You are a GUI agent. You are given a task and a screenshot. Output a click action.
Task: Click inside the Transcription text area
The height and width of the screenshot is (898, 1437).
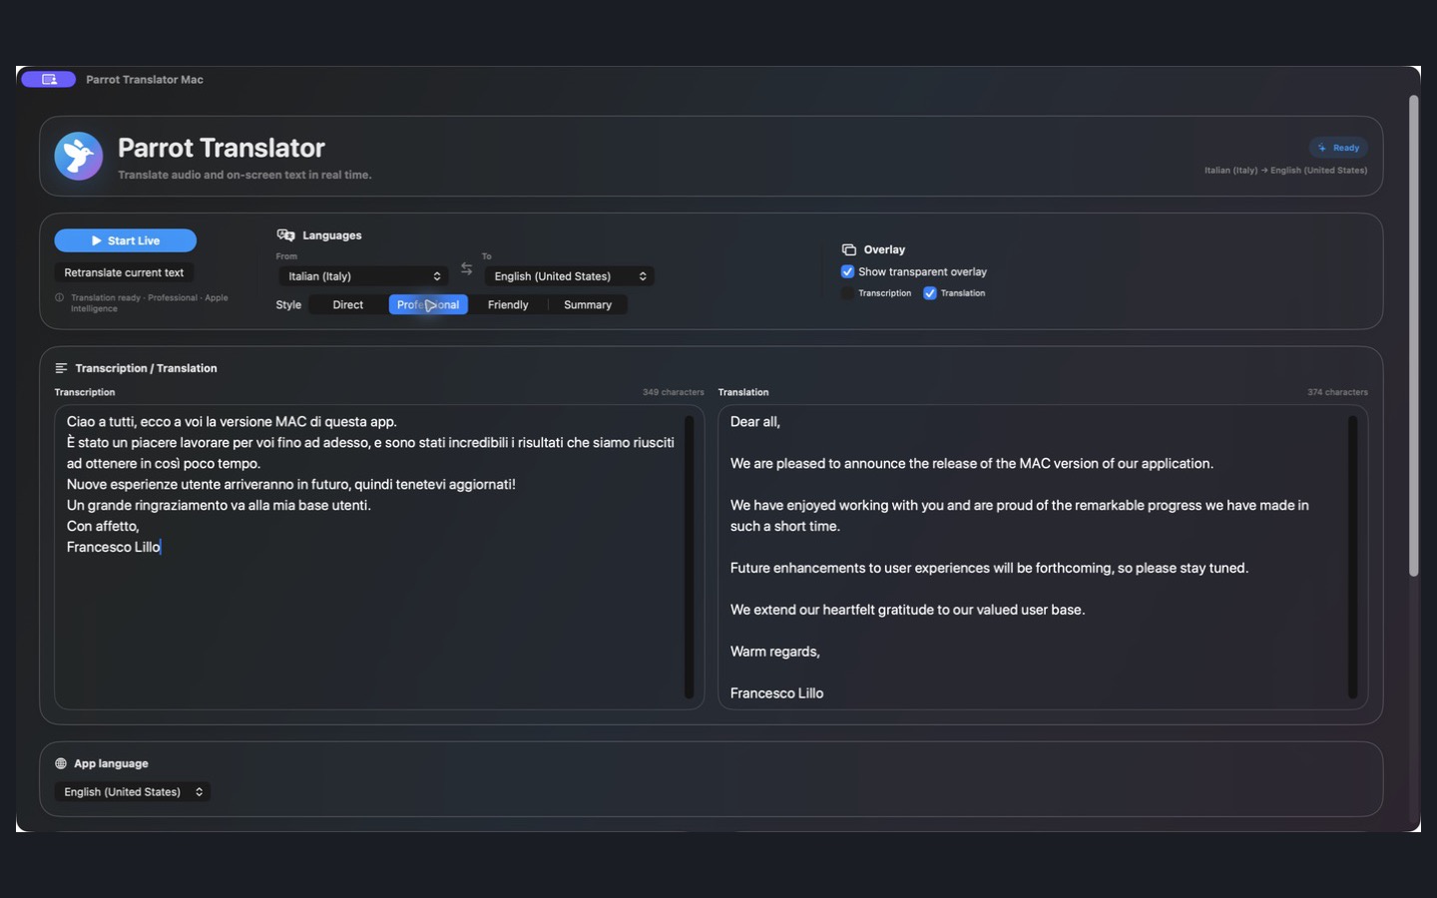379,557
